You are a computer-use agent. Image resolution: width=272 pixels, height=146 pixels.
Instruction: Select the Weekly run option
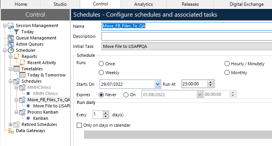pyautogui.click(x=101, y=73)
